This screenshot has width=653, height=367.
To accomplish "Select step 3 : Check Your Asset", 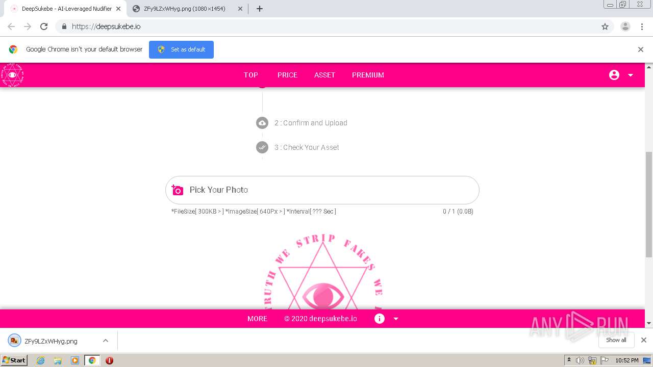I will [x=307, y=147].
